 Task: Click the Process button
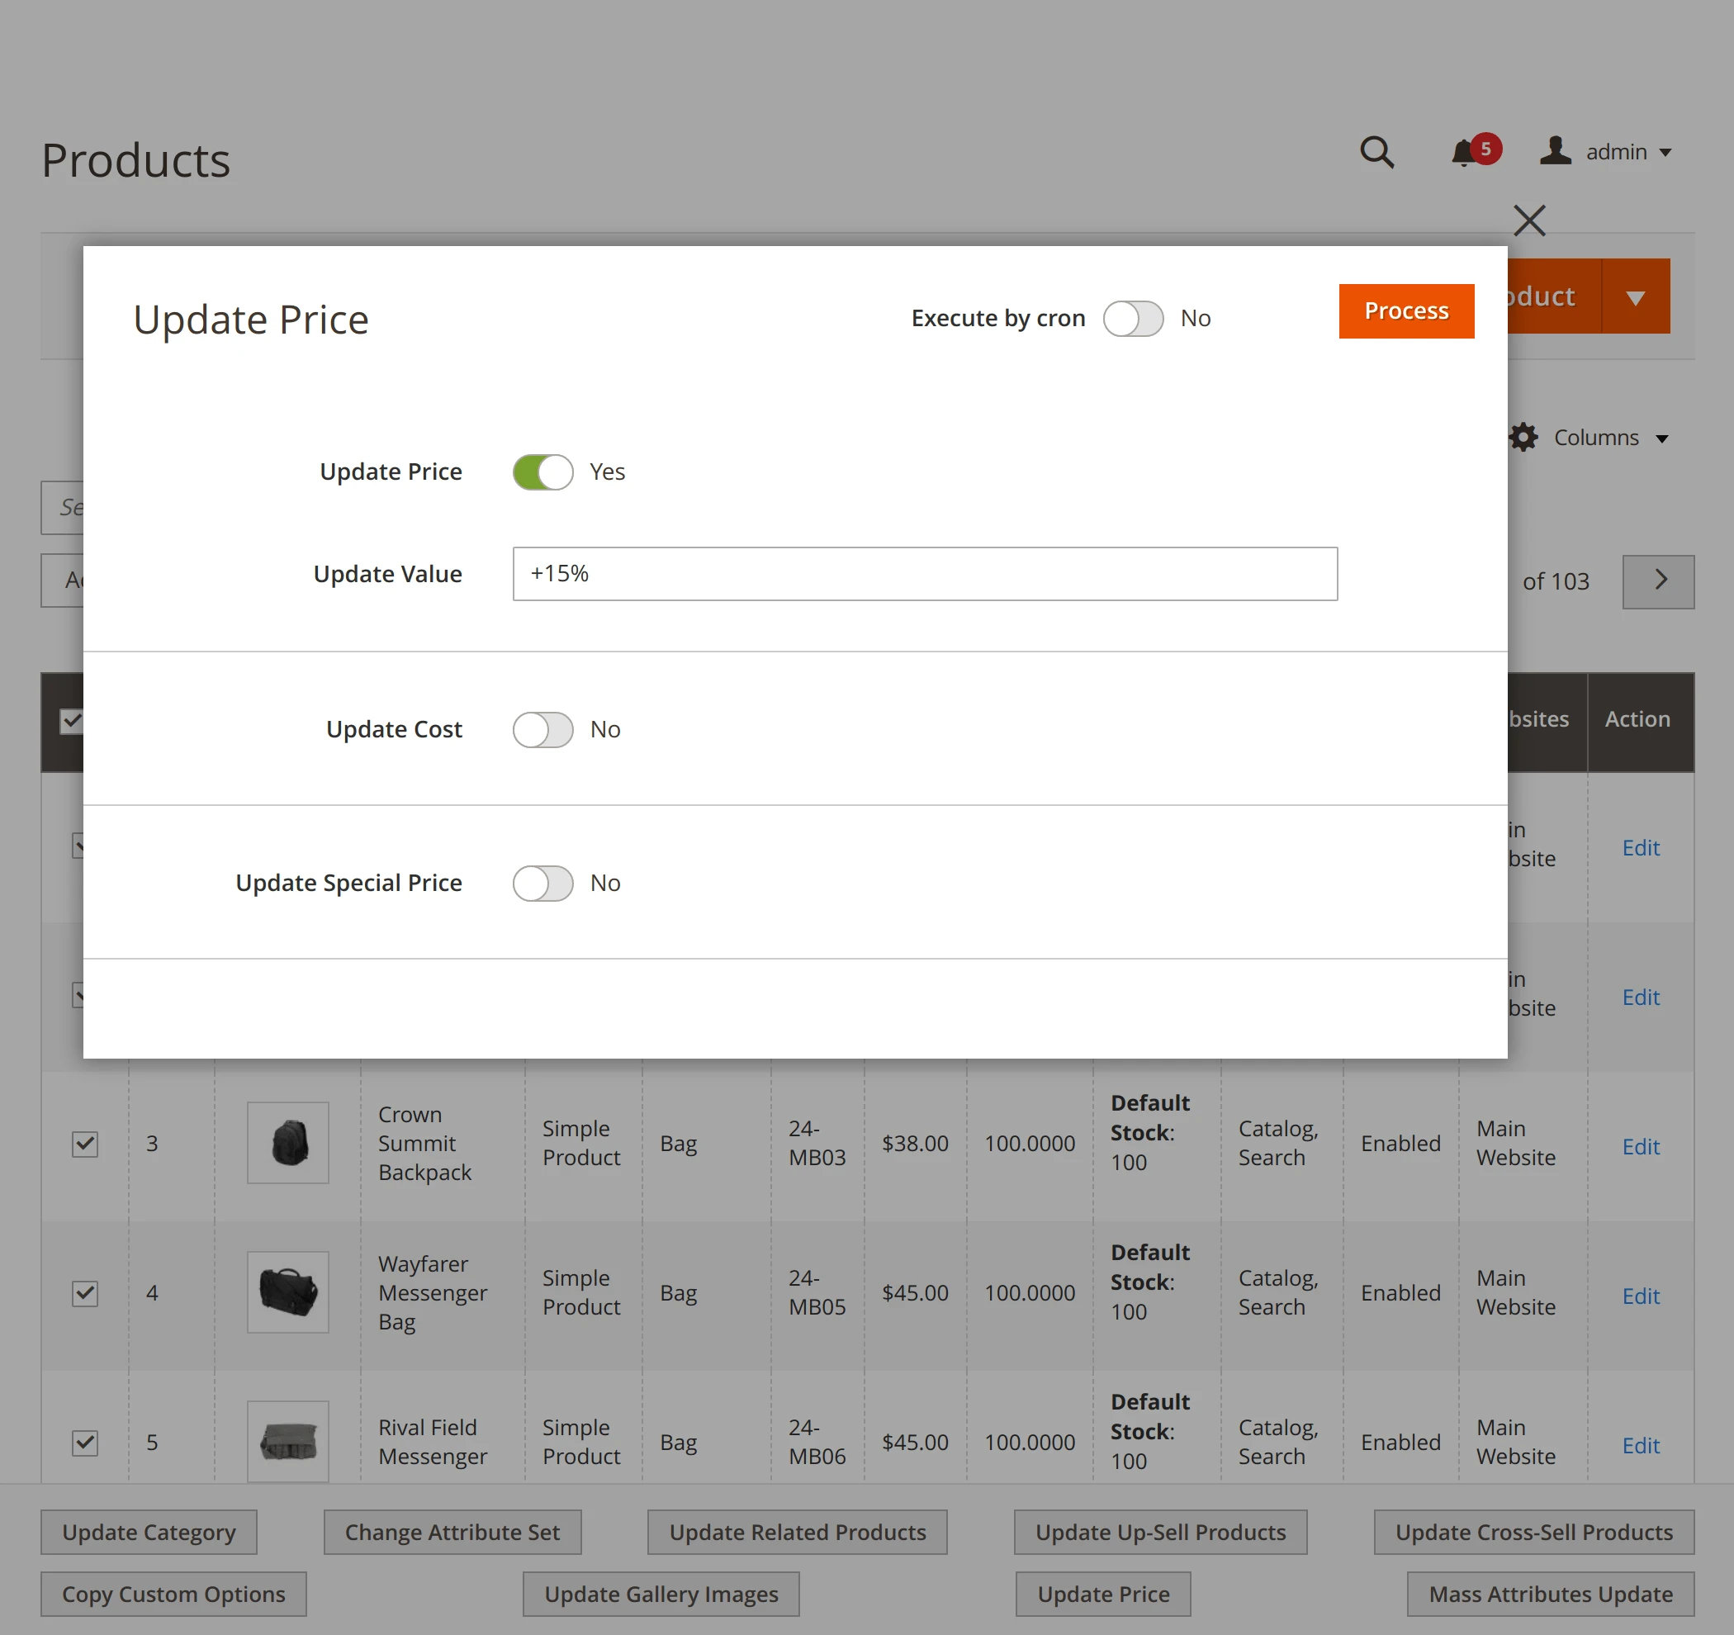(1405, 310)
